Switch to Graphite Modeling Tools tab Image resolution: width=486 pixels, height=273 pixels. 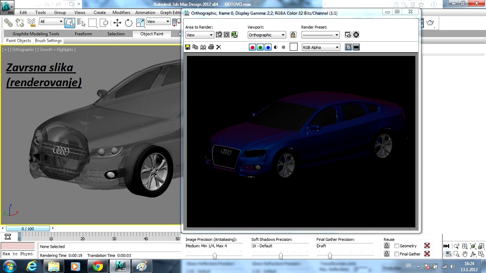[36, 34]
